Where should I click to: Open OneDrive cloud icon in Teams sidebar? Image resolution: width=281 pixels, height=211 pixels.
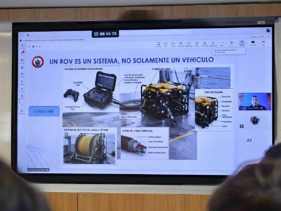(x=22, y=90)
